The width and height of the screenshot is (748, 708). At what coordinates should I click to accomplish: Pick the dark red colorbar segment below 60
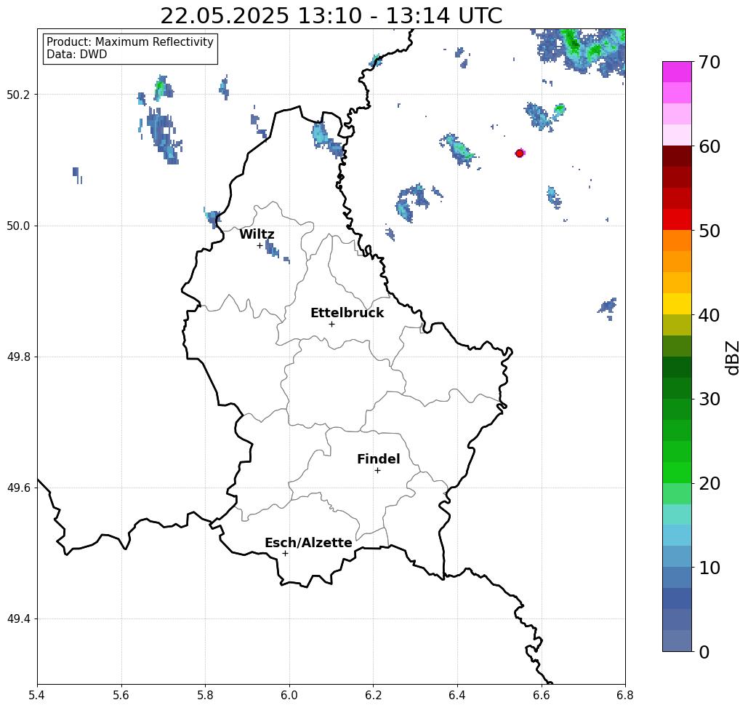(x=677, y=156)
